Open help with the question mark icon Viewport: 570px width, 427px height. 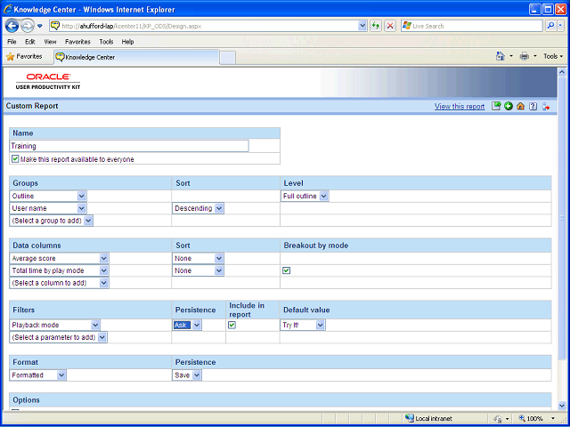tap(533, 106)
